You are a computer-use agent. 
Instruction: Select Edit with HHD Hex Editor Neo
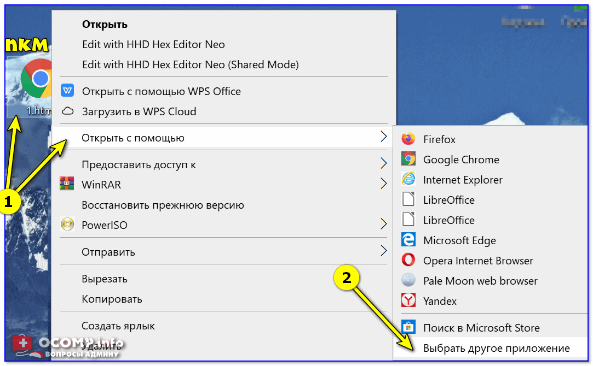(x=153, y=44)
